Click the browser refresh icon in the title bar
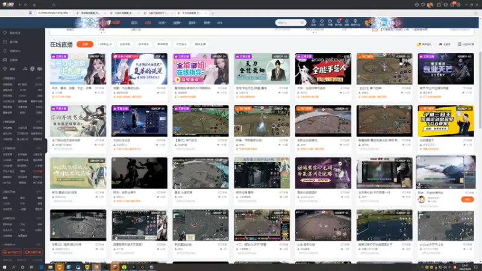Viewport: 482px width, 271px height. (x=25, y=5)
